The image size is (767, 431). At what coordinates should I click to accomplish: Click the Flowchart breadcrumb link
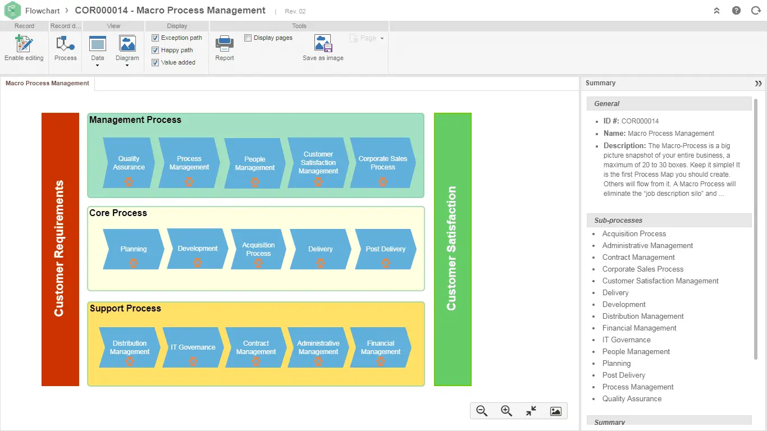(42, 11)
